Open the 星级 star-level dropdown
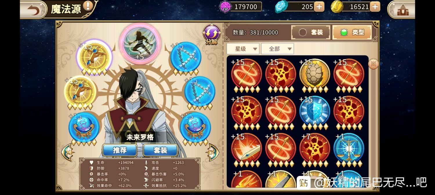This screenshot has width=435, height=195. point(243,49)
